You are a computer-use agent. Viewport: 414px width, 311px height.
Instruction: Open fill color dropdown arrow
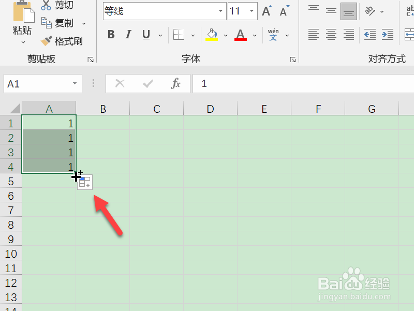click(x=226, y=35)
